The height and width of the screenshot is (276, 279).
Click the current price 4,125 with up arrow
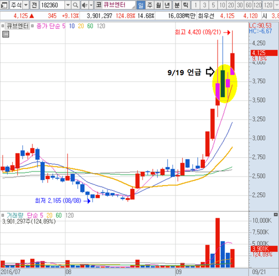tap(24, 16)
